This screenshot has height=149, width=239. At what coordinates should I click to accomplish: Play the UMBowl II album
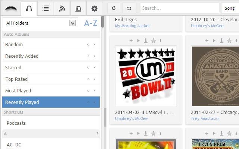point(139,41)
